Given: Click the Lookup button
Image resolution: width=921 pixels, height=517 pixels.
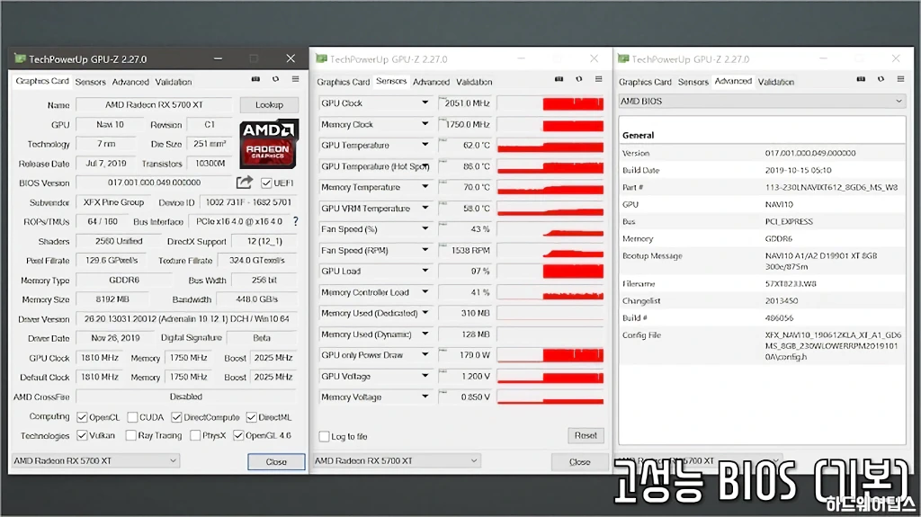Looking at the screenshot, I should click(x=269, y=104).
